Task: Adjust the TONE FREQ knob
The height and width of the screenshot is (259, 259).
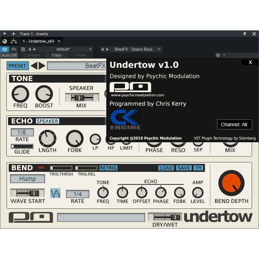Action: (20, 94)
